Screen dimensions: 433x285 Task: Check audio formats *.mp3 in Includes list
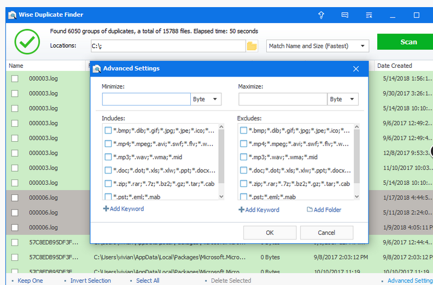pos(108,157)
